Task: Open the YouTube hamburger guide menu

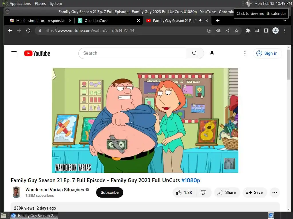Action: point(14,53)
